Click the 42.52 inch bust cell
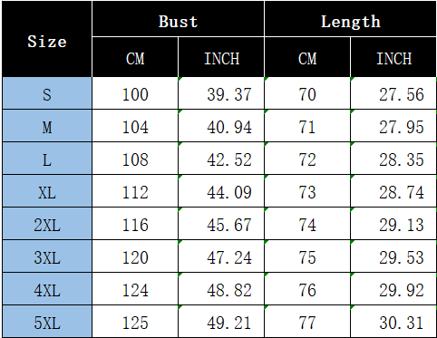The height and width of the screenshot is (338, 437). point(221,159)
